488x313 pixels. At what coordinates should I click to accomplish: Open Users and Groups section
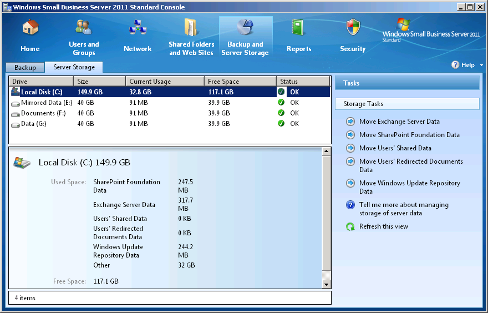84,37
